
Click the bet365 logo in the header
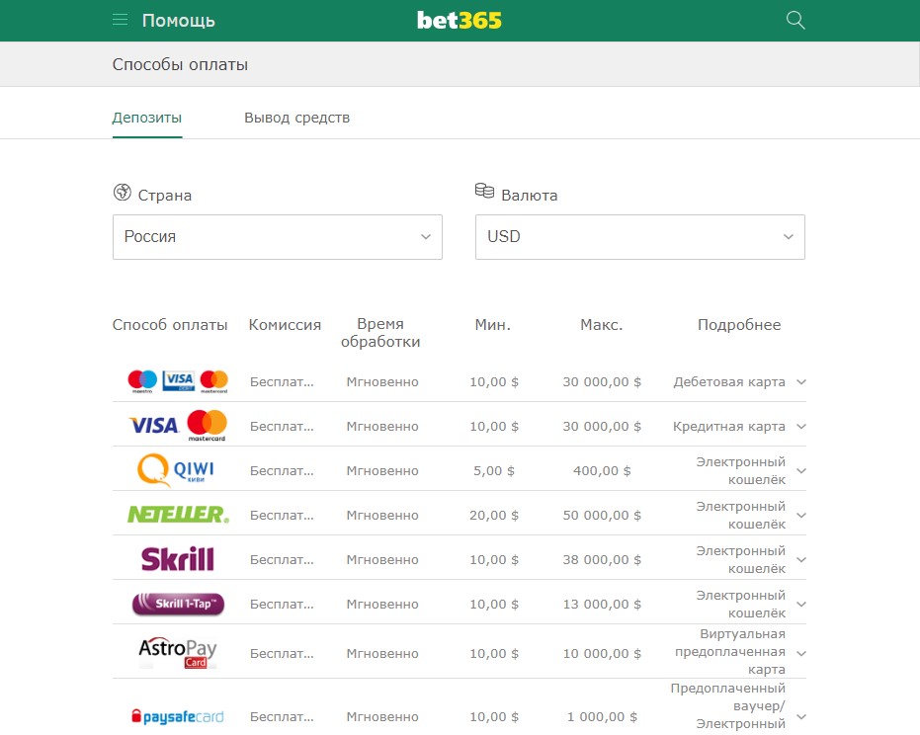tap(459, 19)
